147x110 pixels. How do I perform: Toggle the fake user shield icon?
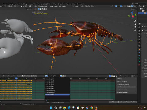coord(61,76)
